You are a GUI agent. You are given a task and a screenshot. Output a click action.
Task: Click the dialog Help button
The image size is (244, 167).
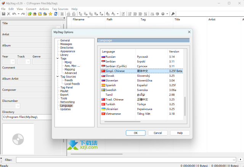click(x=180, y=133)
